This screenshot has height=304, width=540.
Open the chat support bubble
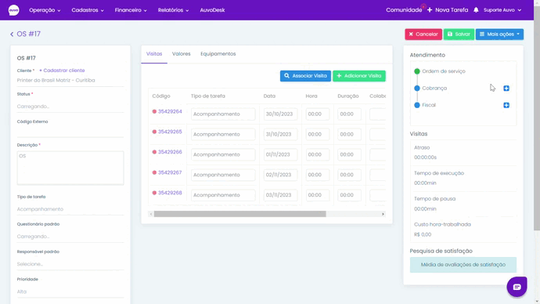517,287
